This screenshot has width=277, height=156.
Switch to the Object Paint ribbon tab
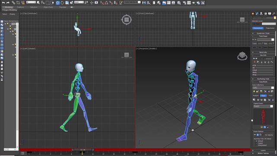coord(48,7)
